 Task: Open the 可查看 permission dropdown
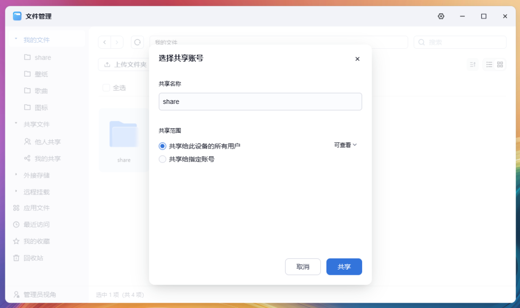point(345,145)
